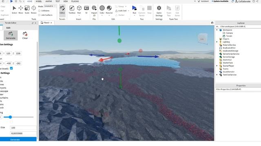
Task: Toggle the unchecked box below the slider
Action: point(11,122)
